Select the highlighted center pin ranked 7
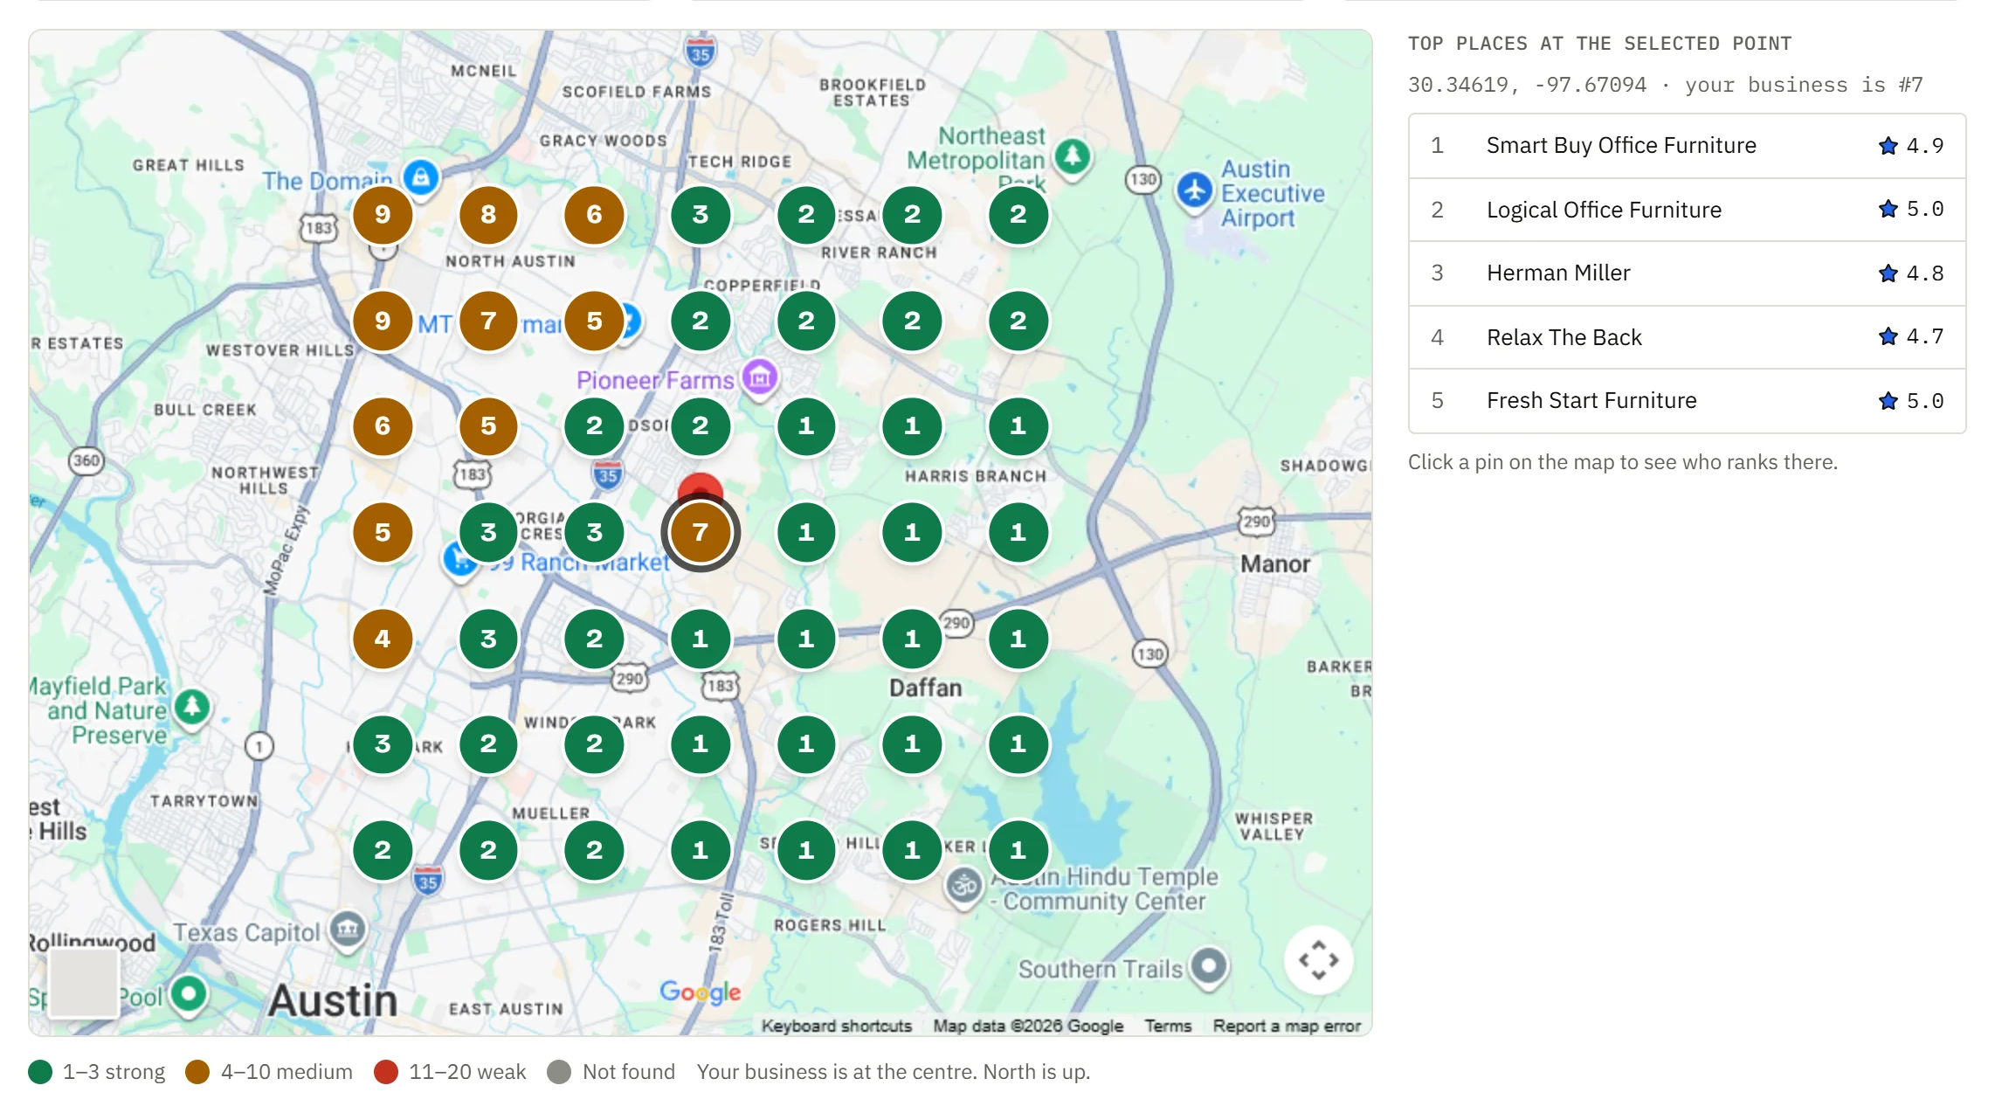 click(701, 532)
